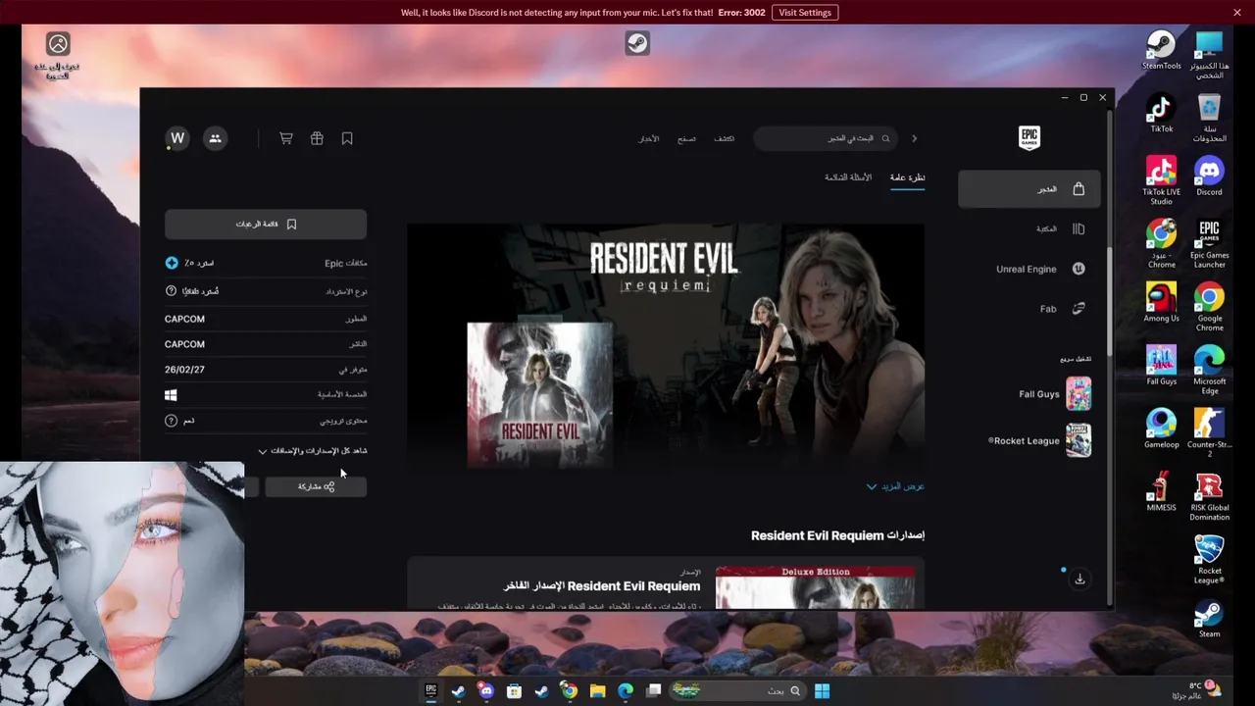The height and width of the screenshot is (706, 1255).
Task: Click Discord icon in the taskbar
Action: click(x=486, y=691)
